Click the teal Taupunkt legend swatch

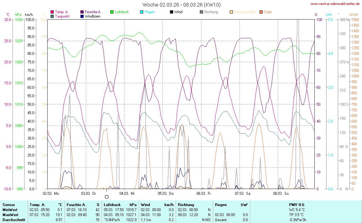[x=52, y=16]
